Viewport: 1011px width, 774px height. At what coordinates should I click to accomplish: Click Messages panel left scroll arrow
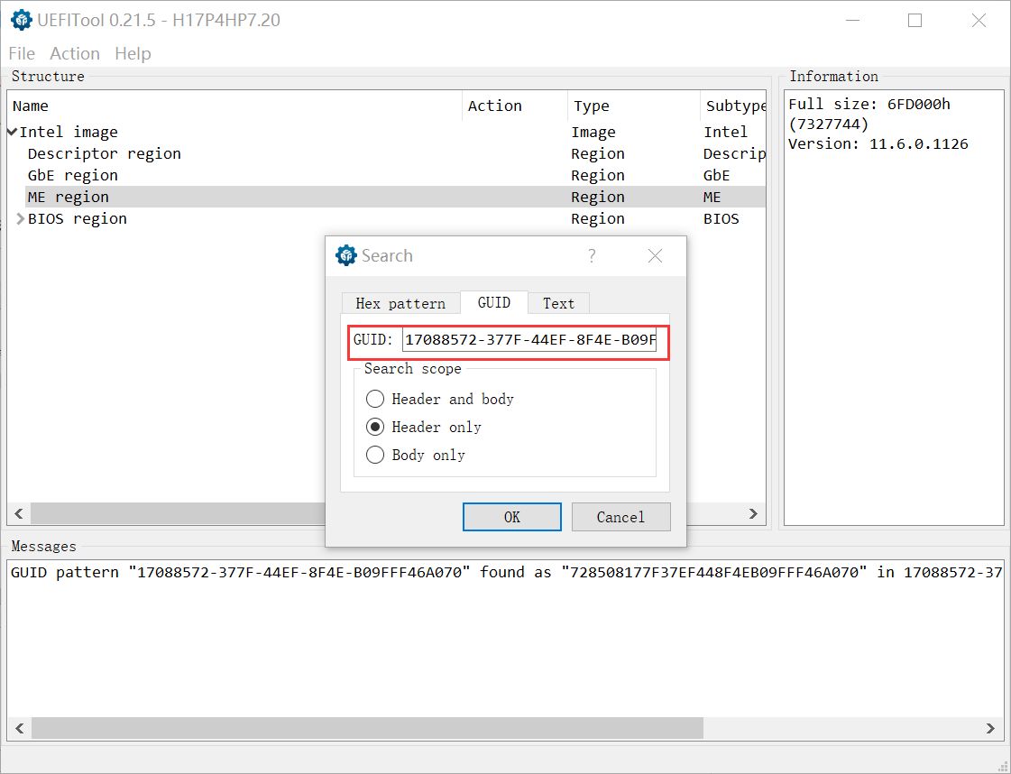(x=19, y=728)
